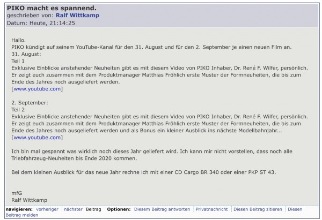This screenshot has height=220, width=322.
Task: Click the Hallo greeting line
Action: click(18, 40)
